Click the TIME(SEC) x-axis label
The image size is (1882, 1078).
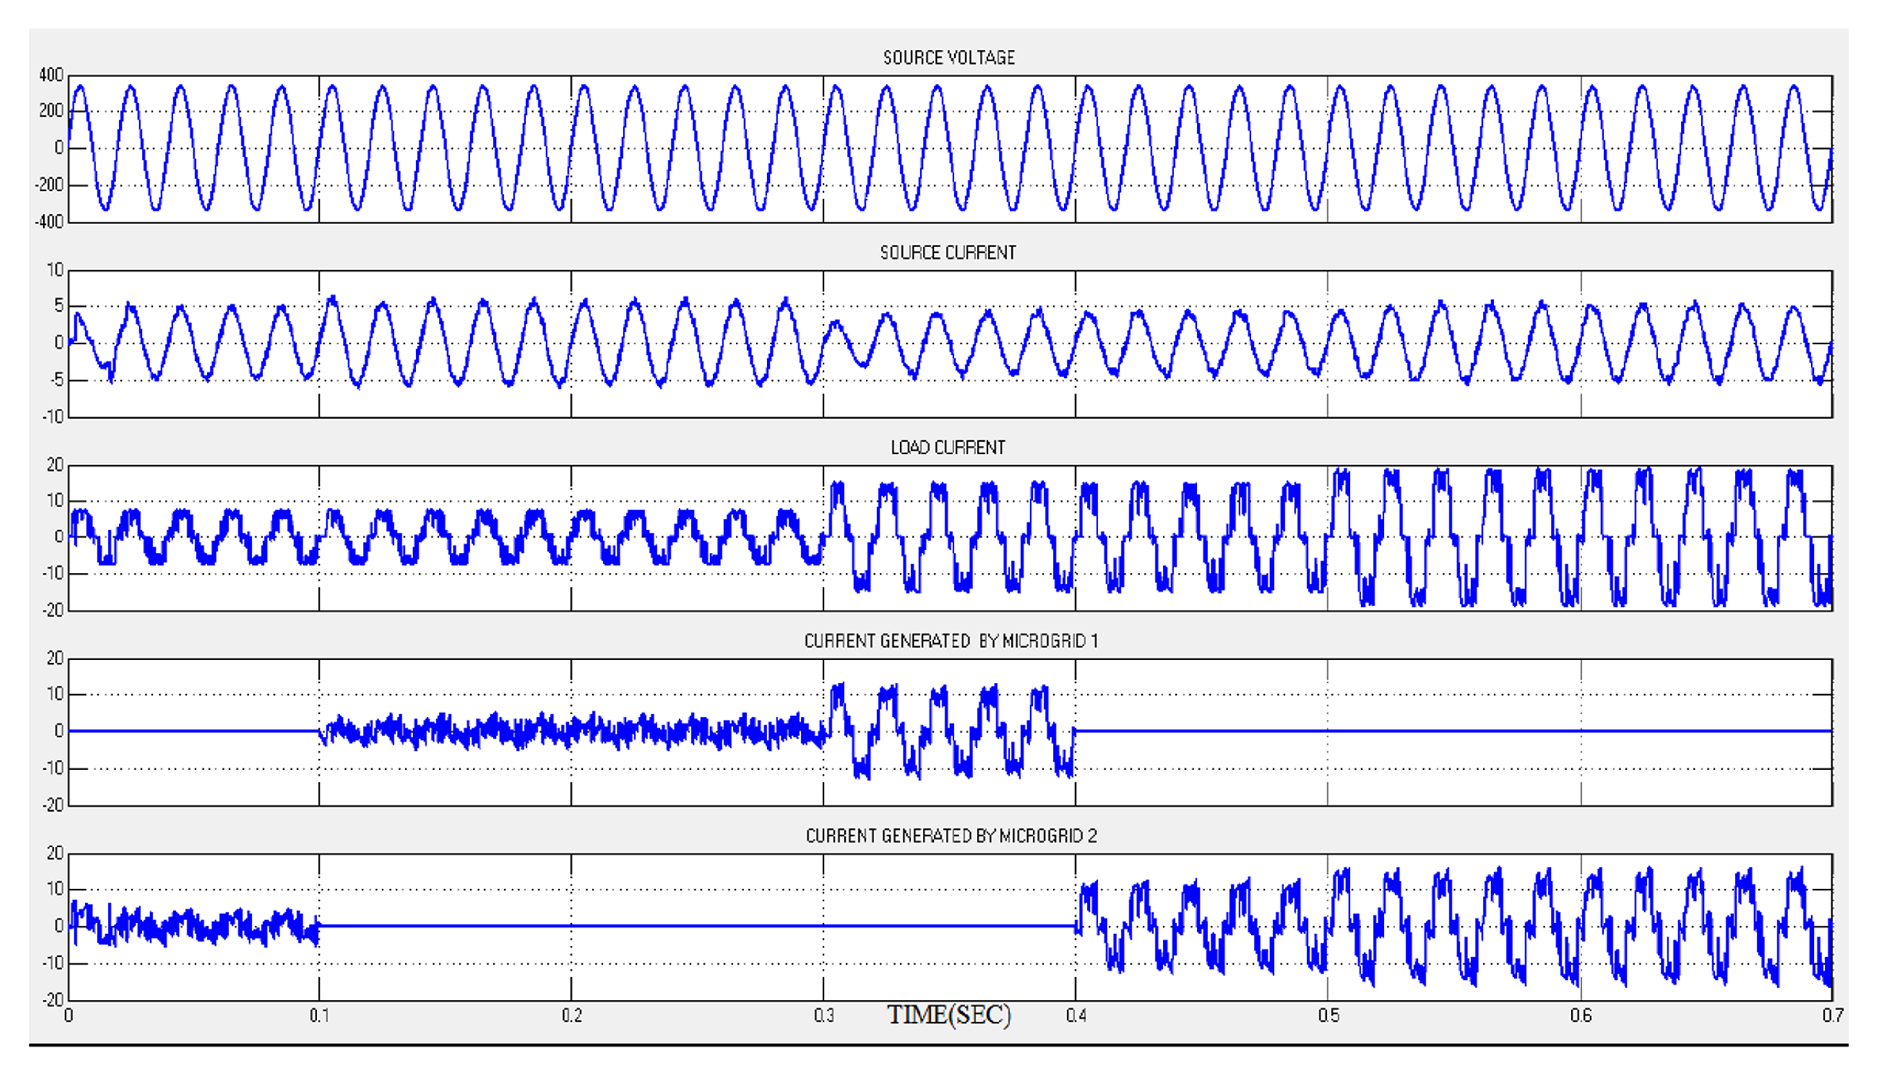click(x=949, y=1015)
